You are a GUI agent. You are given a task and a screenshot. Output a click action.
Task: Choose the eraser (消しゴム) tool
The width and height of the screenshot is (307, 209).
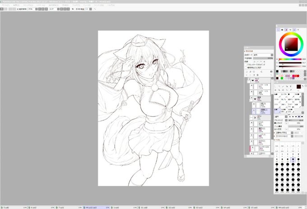click(284, 101)
